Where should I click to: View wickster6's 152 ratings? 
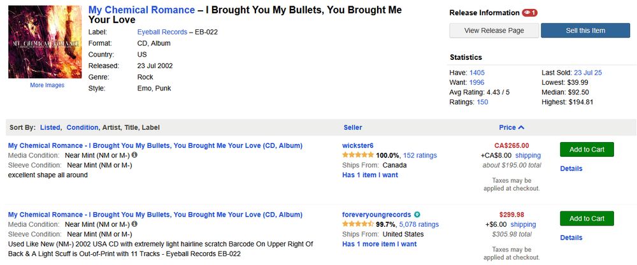point(420,155)
